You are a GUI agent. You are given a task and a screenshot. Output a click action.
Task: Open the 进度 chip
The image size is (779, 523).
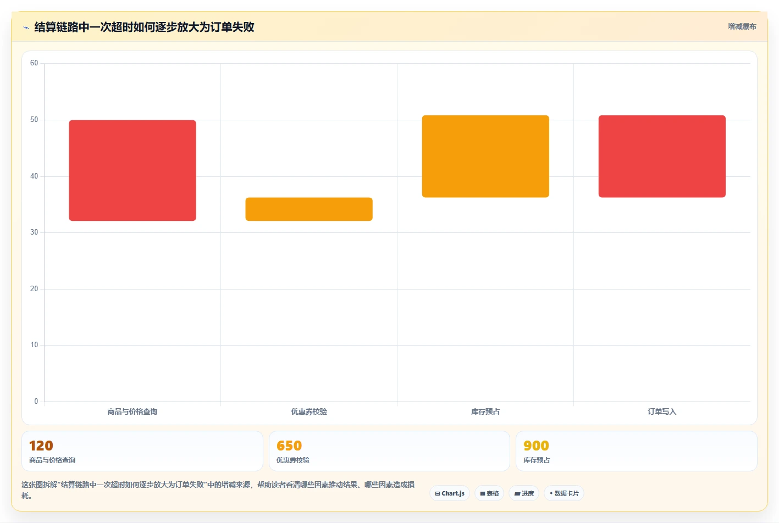(524, 493)
